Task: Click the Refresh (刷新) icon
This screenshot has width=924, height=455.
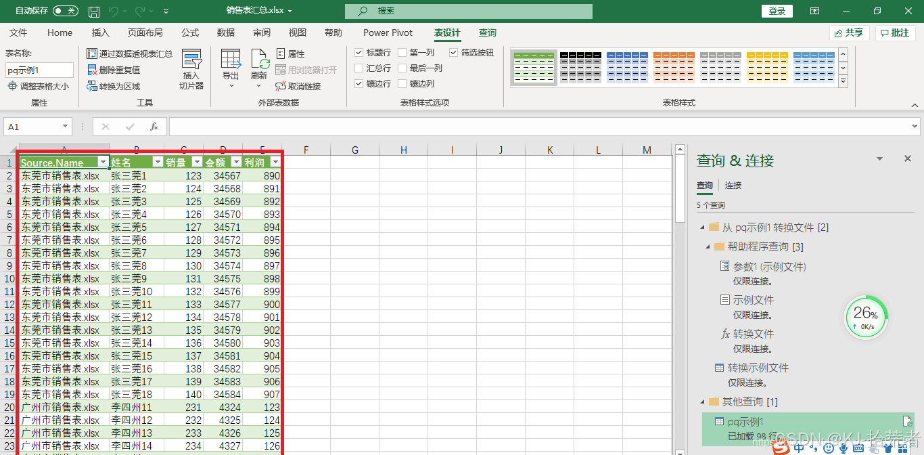Action: pos(260,59)
